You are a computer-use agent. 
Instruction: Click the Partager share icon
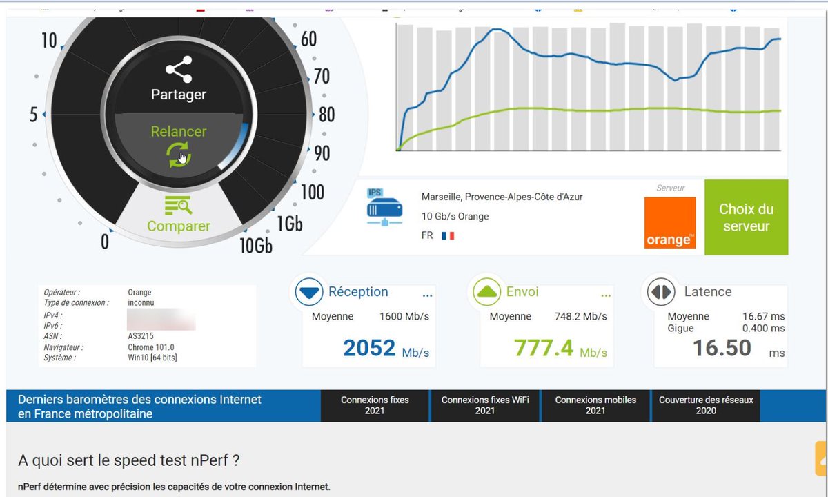point(179,70)
